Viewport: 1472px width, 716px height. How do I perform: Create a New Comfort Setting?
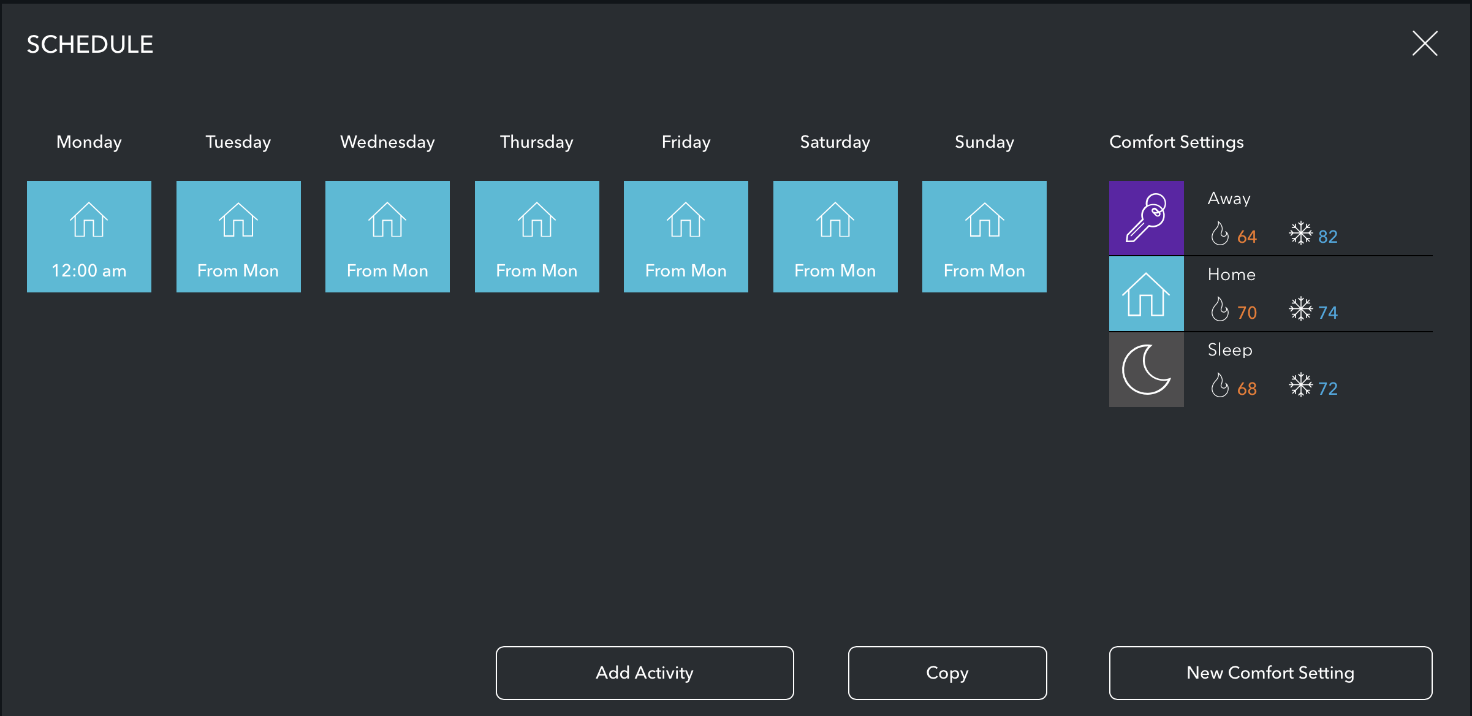click(1270, 673)
